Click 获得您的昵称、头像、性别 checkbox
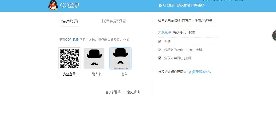Image resolution: width=276 pixels, height=134 pixels. [160, 50]
